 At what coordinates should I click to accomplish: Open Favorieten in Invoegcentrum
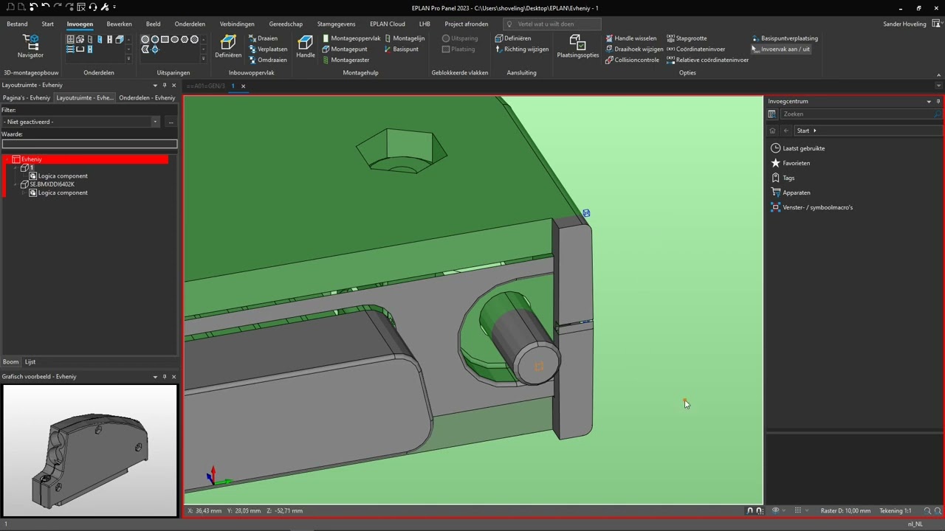pyautogui.click(x=790, y=163)
